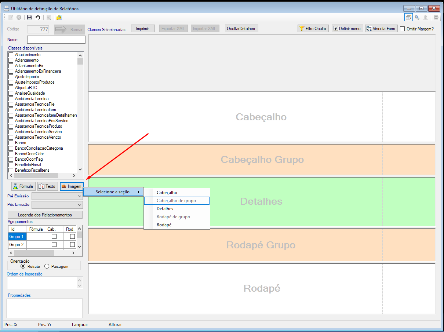The height and width of the screenshot is (332, 444).
Task: Select the Retrato orientation radio button
Action: [x=23, y=266]
